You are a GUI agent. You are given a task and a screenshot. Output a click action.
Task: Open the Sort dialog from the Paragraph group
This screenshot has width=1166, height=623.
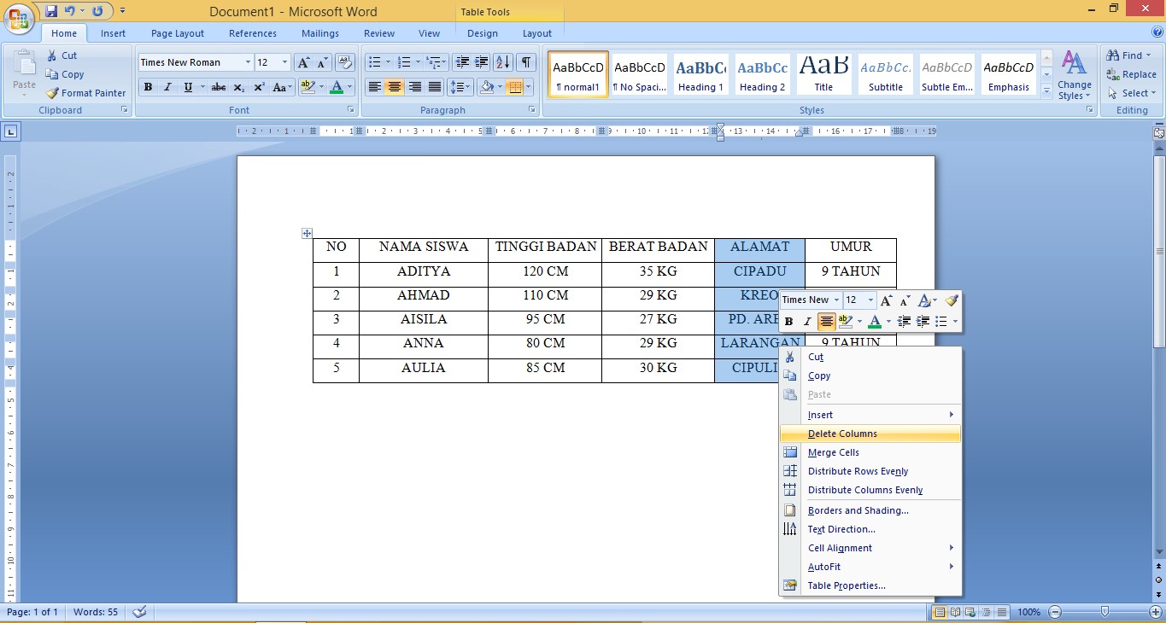pos(502,61)
